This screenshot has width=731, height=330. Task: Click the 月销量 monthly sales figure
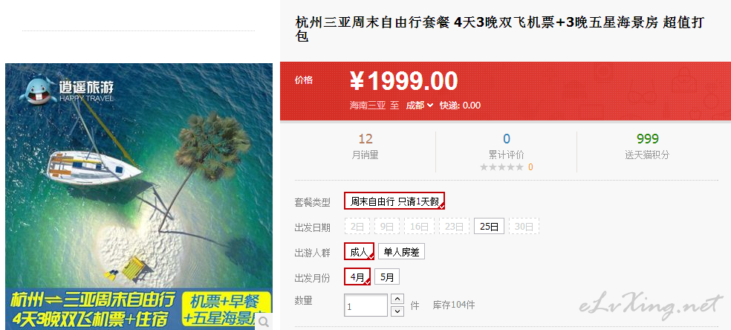tap(365, 139)
